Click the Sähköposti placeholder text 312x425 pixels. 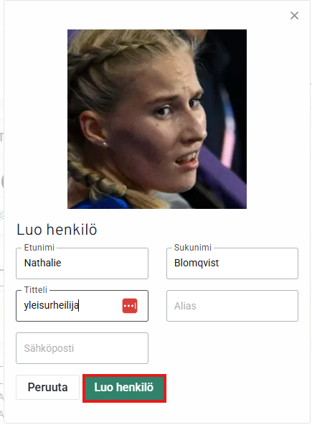tap(49, 348)
